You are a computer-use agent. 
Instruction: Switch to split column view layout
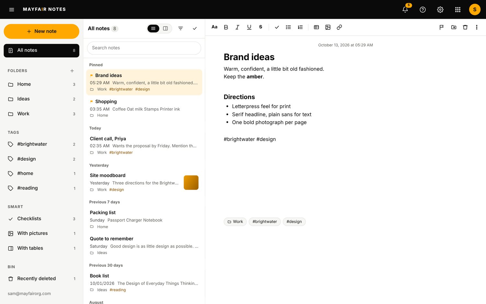tap(165, 29)
